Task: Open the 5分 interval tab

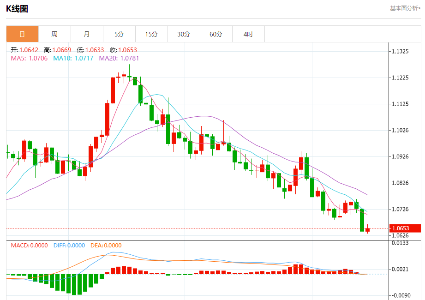Action: [x=119, y=34]
